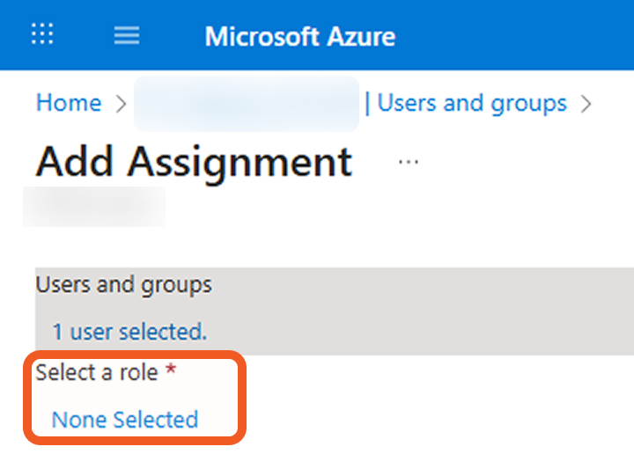This screenshot has width=634, height=454.
Task: Click blank area right of 'None Selected'
Action: (x=423, y=420)
